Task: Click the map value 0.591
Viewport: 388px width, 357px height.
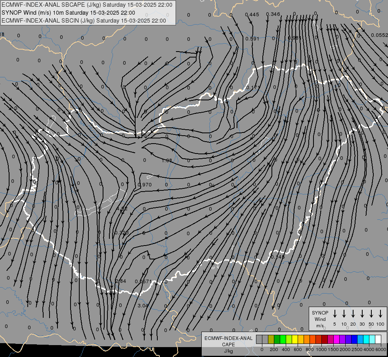Action: point(252,38)
